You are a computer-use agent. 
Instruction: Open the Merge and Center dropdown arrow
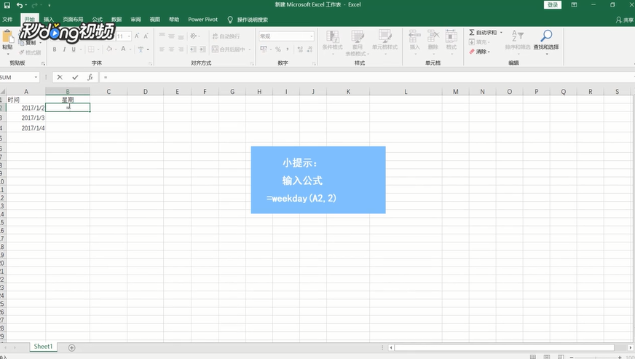(250, 50)
